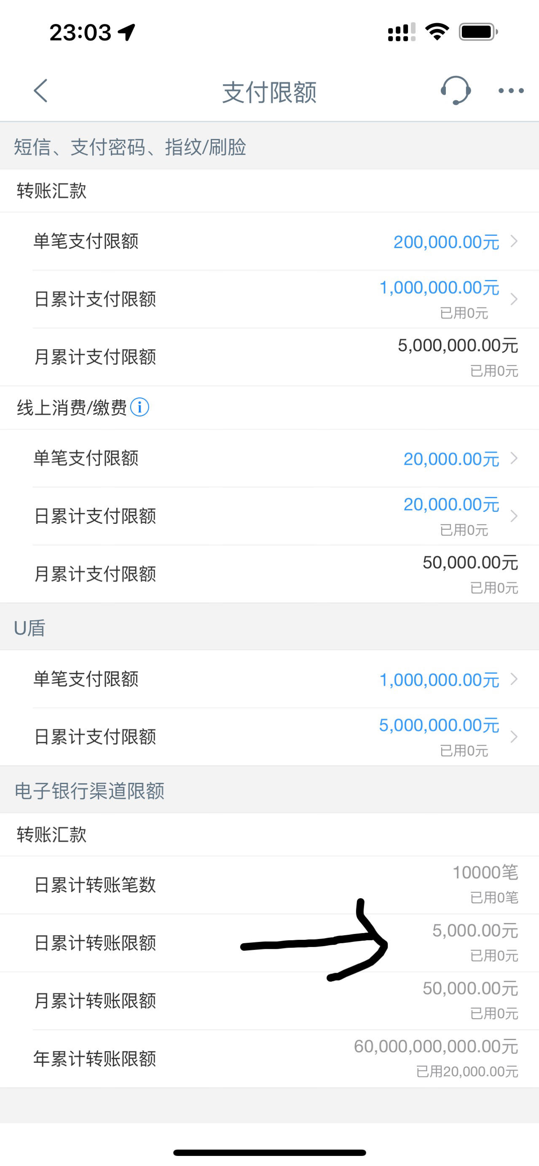539x1166 pixels.
Task: Tap the back arrow icon
Action: pyautogui.click(x=41, y=91)
